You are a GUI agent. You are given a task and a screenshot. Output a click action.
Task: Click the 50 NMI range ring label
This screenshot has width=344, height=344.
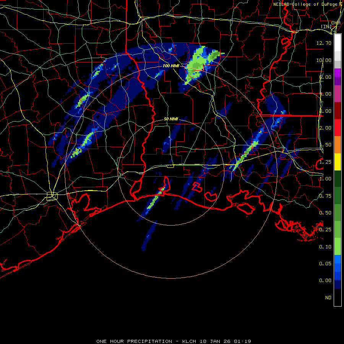coord(171,119)
